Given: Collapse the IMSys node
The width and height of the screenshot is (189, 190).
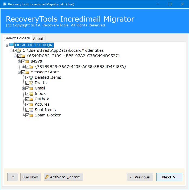Looking at the screenshot, I should 19,61.
